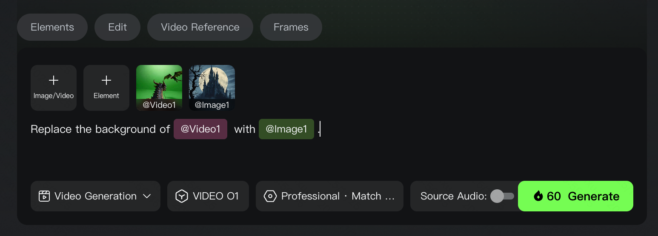The image size is (658, 236).
Task: Select the @Image1 castle thumbnail
Action: pyautogui.click(x=212, y=88)
